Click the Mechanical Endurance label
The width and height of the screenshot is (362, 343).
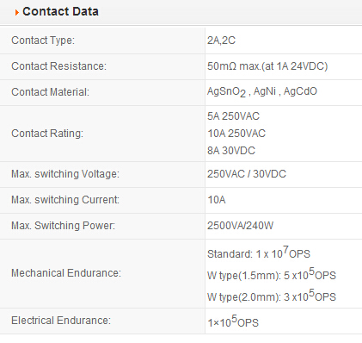coord(66,273)
